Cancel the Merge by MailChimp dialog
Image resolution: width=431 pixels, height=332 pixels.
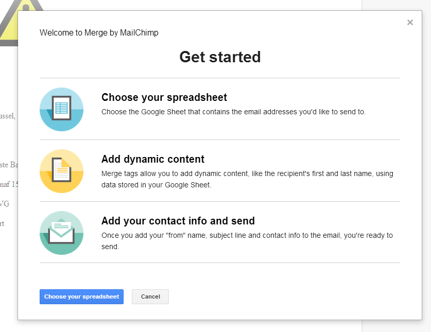click(x=150, y=296)
